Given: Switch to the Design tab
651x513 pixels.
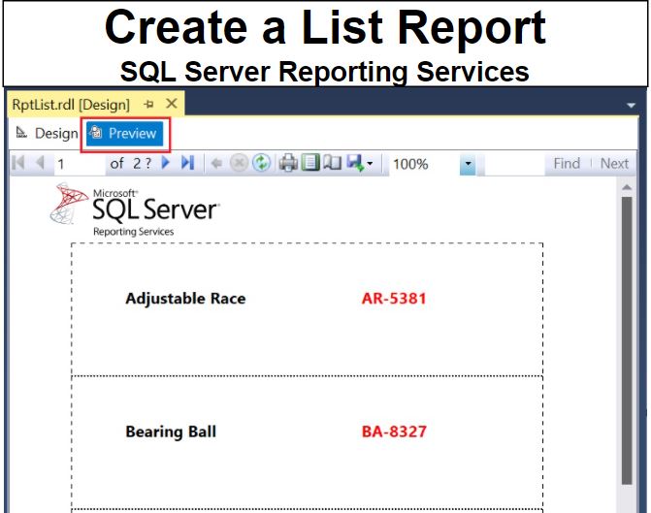Looking at the screenshot, I should (47, 134).
